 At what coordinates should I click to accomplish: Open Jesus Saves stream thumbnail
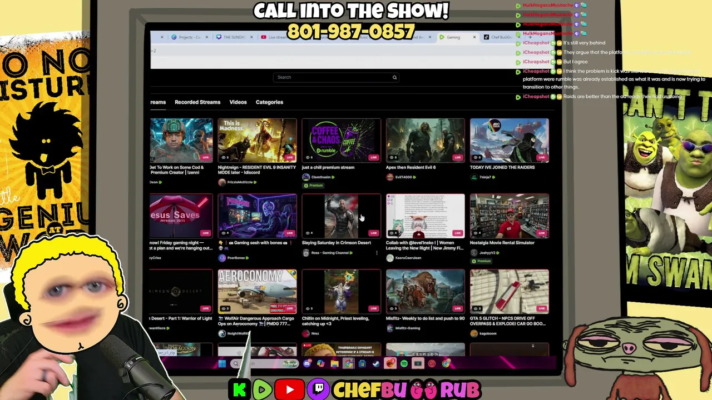(x=181, y=216)
